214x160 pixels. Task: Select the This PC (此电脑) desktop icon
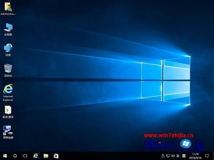pos(8,29)
